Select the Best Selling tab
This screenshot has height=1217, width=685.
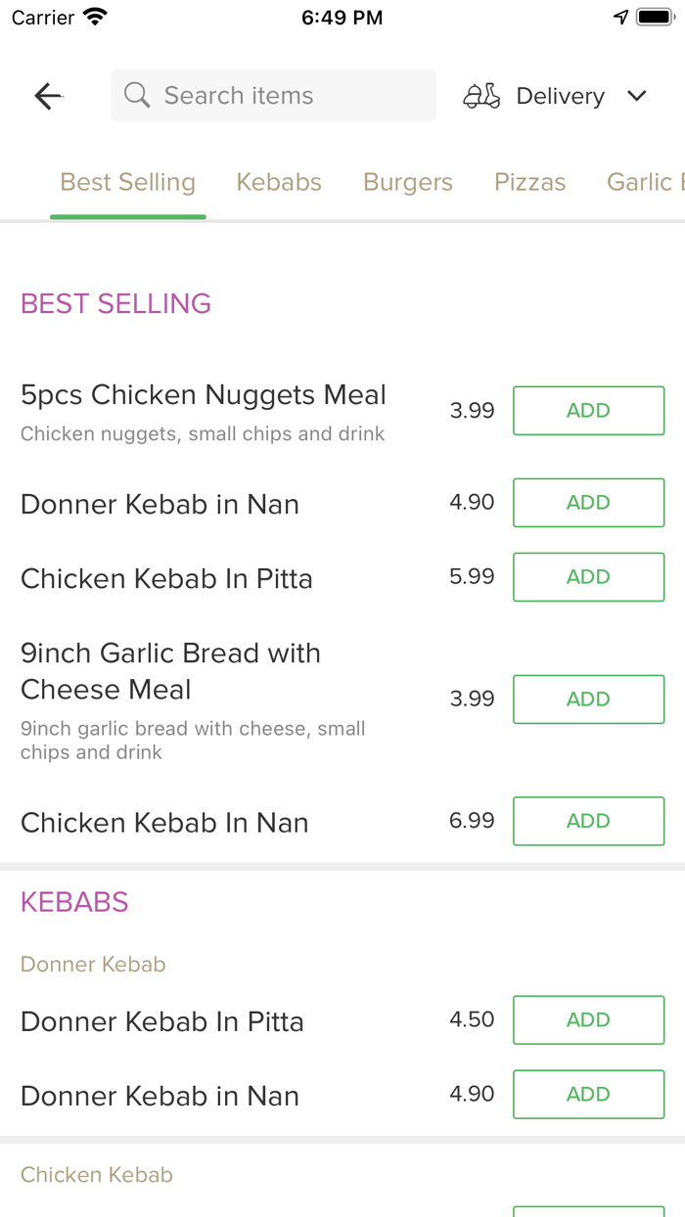click(128, 182)
